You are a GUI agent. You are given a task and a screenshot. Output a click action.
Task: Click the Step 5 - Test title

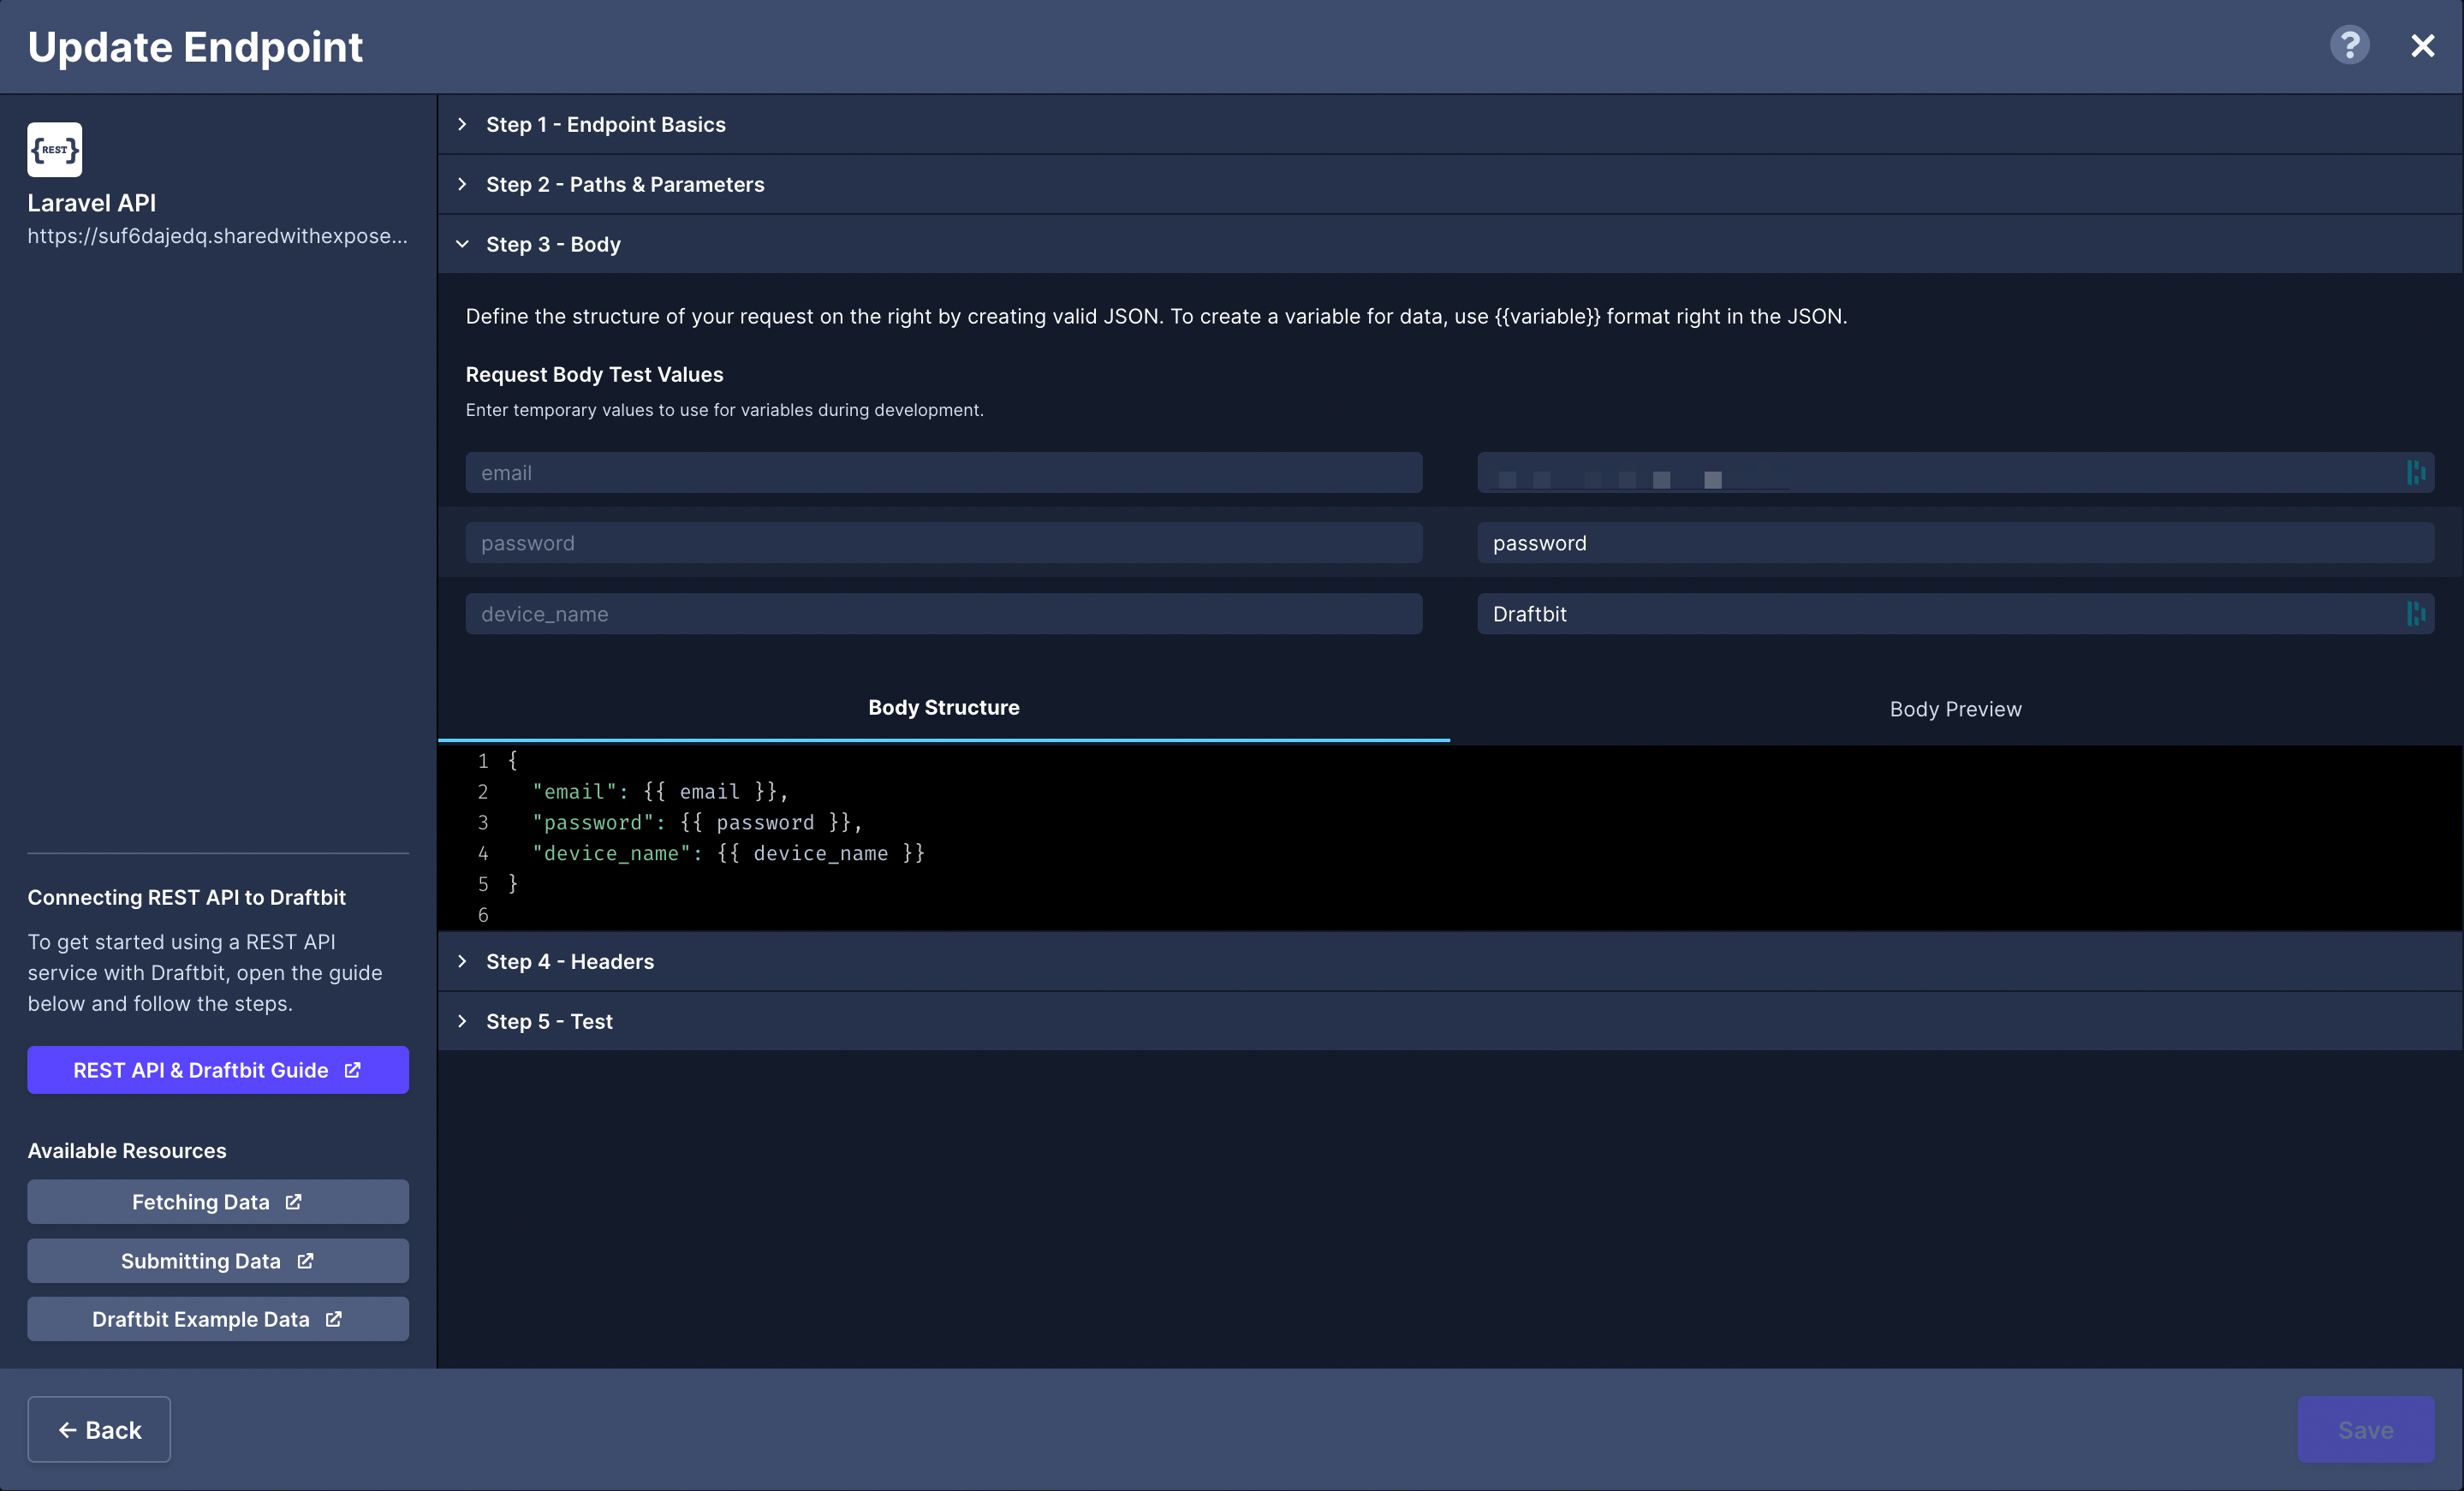click(x=549, y=1021)
